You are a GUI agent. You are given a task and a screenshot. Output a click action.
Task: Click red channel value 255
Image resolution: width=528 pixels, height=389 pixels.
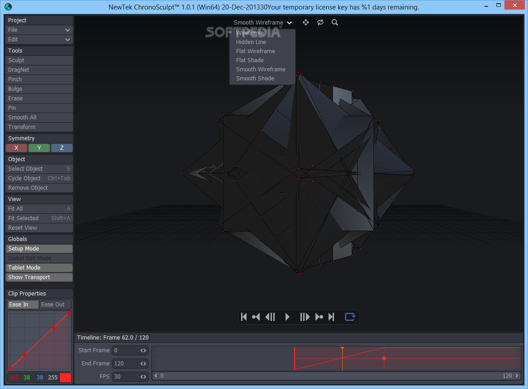pyautogui.click(x=14, y=378)
